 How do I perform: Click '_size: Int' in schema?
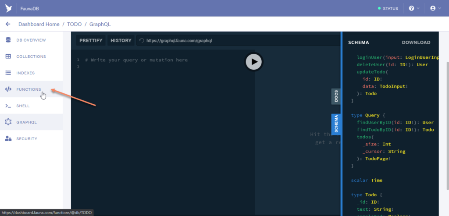(377, 145)
